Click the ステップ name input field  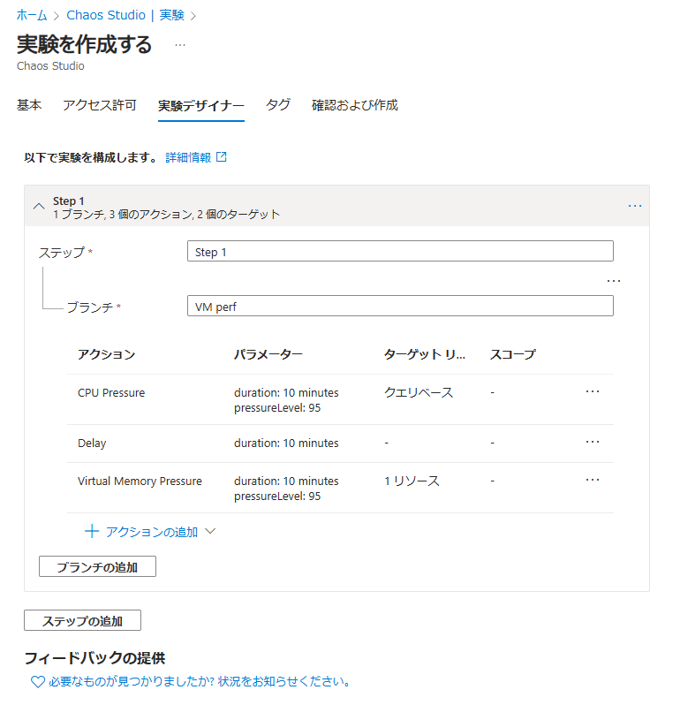point(400,252)
